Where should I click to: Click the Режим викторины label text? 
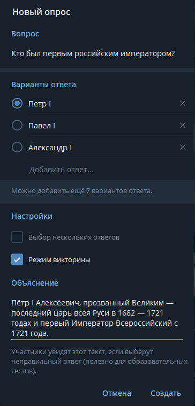point(59,260)
